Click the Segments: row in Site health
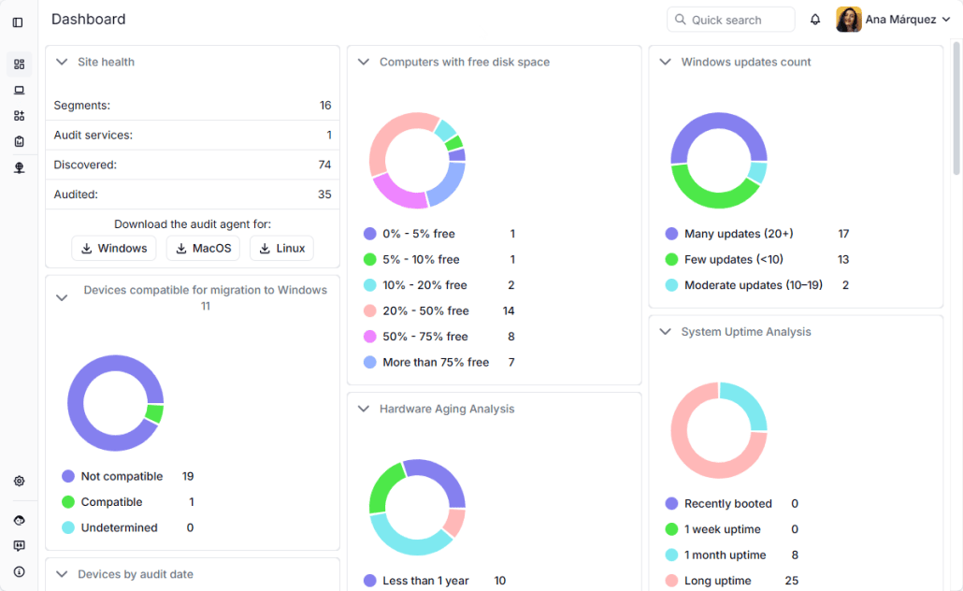This screenshot has width=963, height=591. (193, 106)
